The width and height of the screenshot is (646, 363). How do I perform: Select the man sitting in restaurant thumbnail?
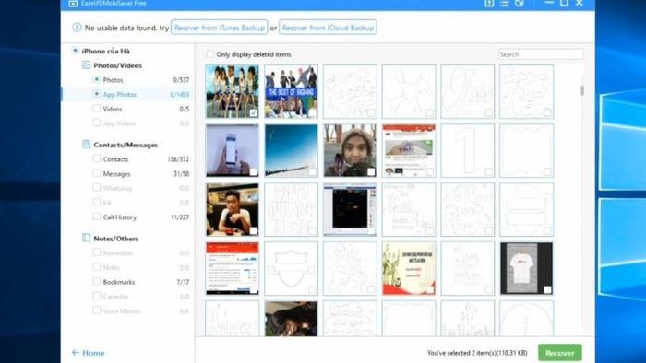click(x=233, y=210)
